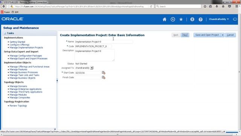Open Manage Export and Import Processes
Viewport: 241px width, 136px height.
(x=29, y=59)
